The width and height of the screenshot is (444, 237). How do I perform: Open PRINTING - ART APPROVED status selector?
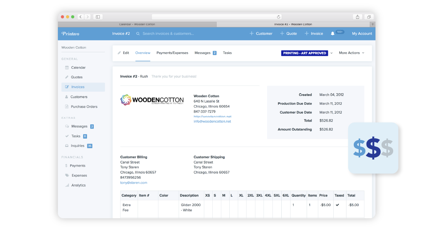[305, 53]
